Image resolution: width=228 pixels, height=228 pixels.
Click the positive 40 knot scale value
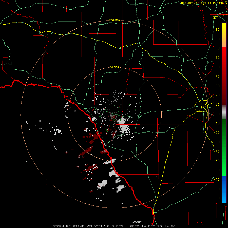(x=218, y=77)
